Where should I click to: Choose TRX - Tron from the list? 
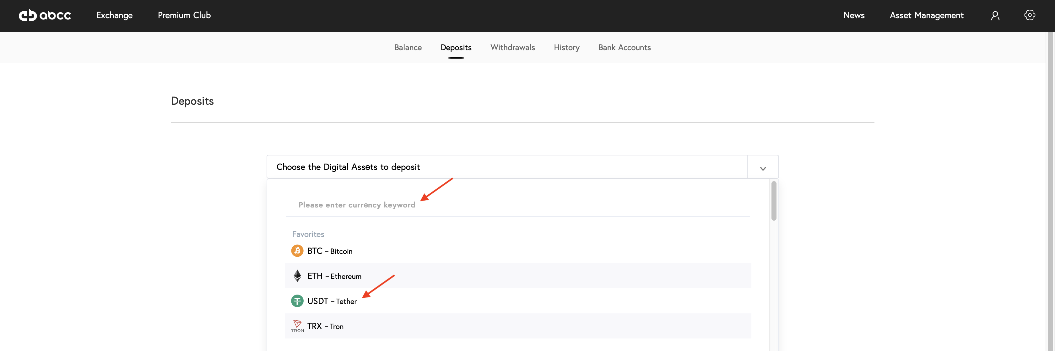point(518,326)
